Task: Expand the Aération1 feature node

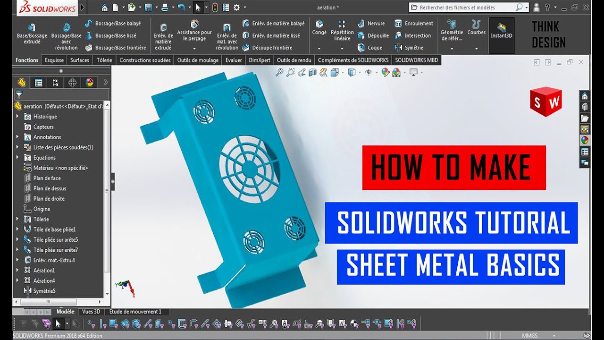Action: 18,271
